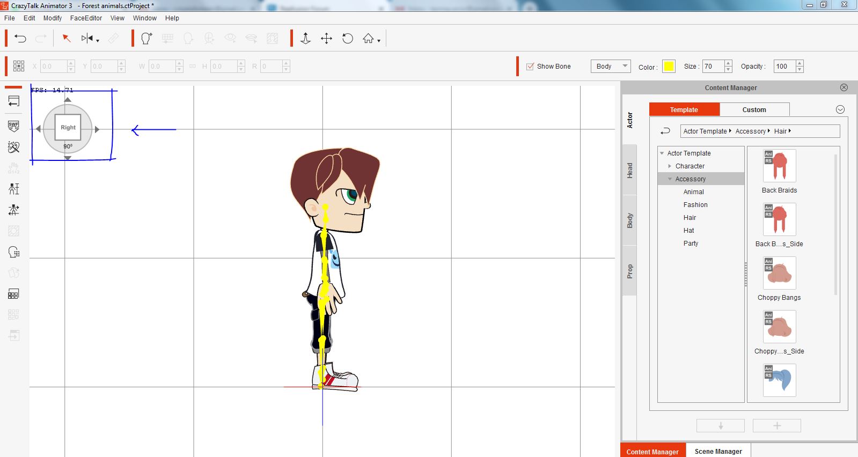Click the yellow bone Color swatch

[x=669, y=67]
